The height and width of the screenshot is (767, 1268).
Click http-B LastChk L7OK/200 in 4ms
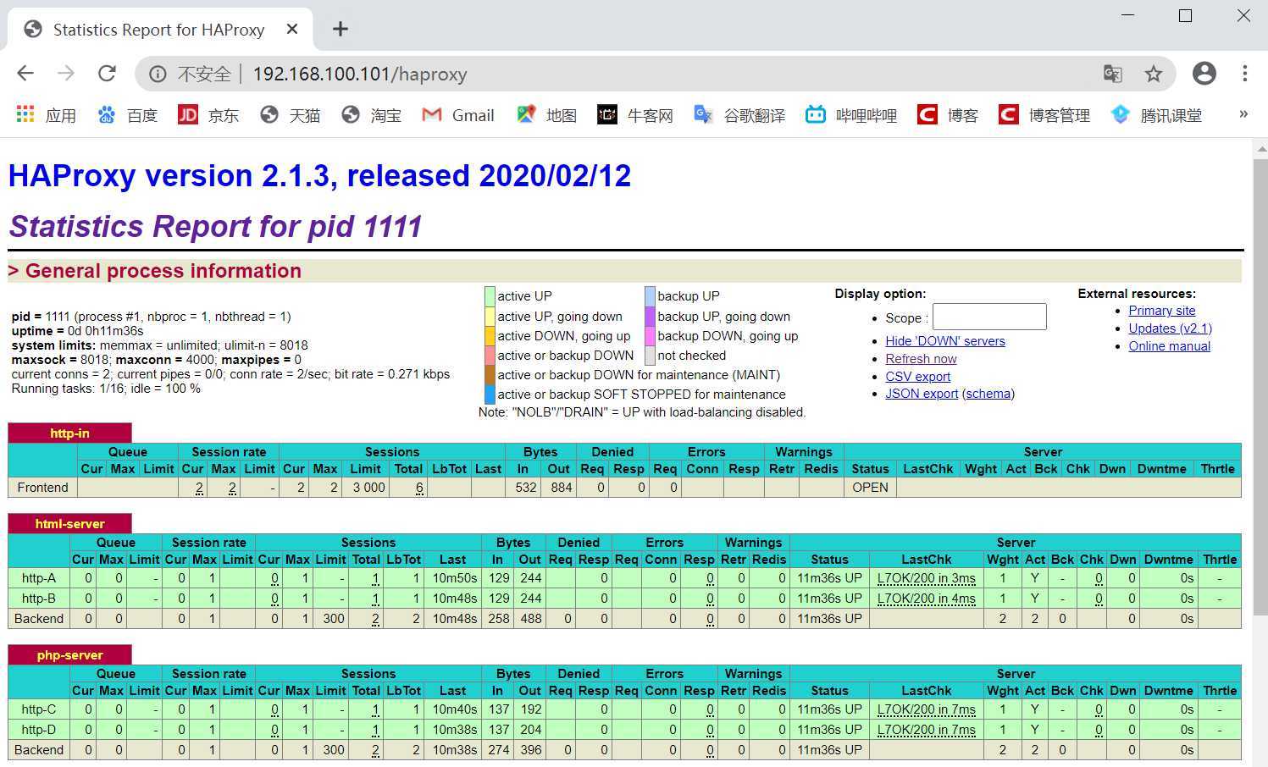click(926, 599)
